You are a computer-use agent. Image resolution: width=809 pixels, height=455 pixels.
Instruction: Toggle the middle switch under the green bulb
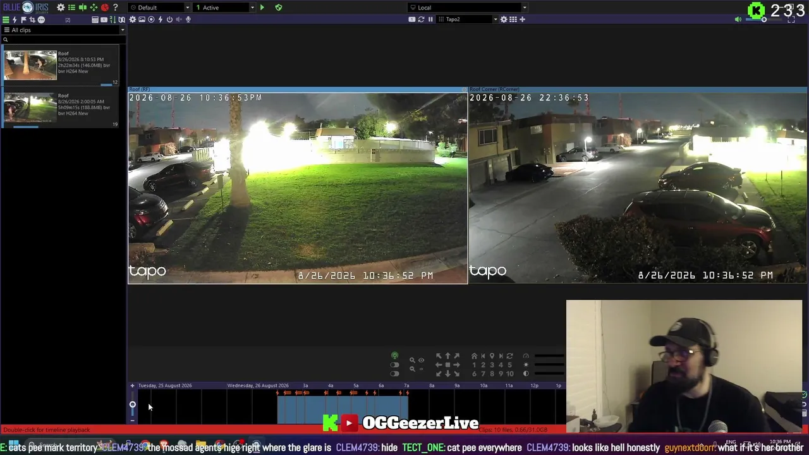(x=394, y=365)
